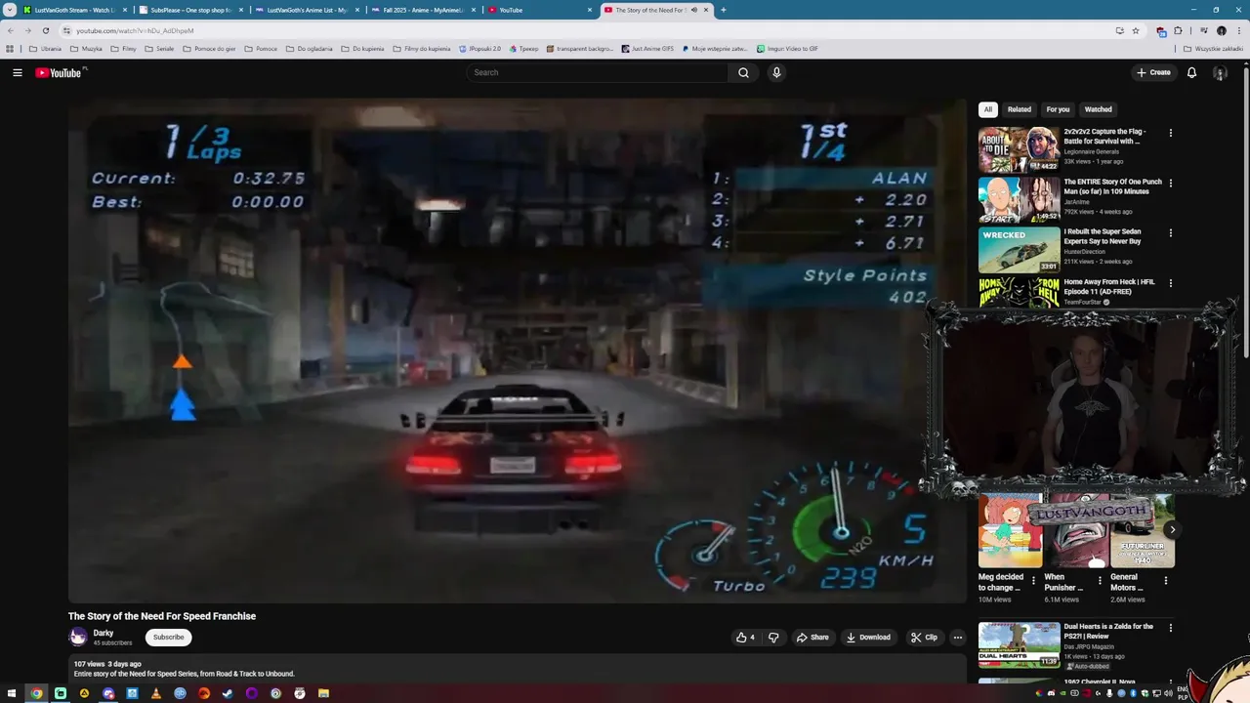Image resolution: width=1250 pixels, height=703 pixels.
Task: Open Chrome from the taskbar
Action: (x=37, y=693)
